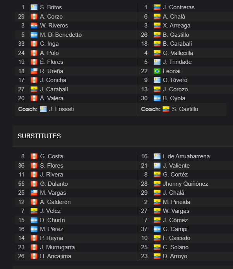This screenshot has height=269, width=233.
Task: Select coach J. Fossati name
Action: (62, 109)
